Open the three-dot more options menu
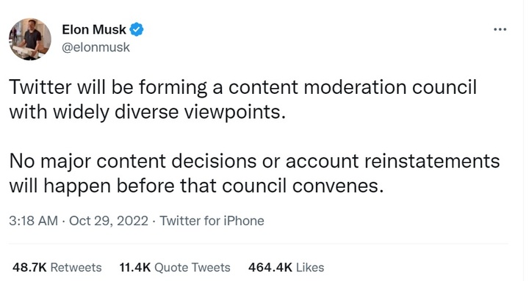529x281 pixels. [x=500, y=29]
